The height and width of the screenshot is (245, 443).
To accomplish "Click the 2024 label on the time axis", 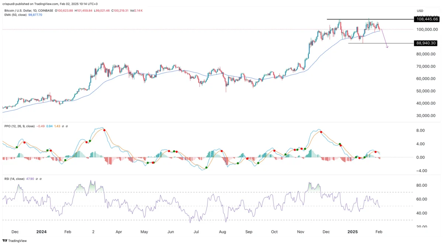I will pos(41,232).
